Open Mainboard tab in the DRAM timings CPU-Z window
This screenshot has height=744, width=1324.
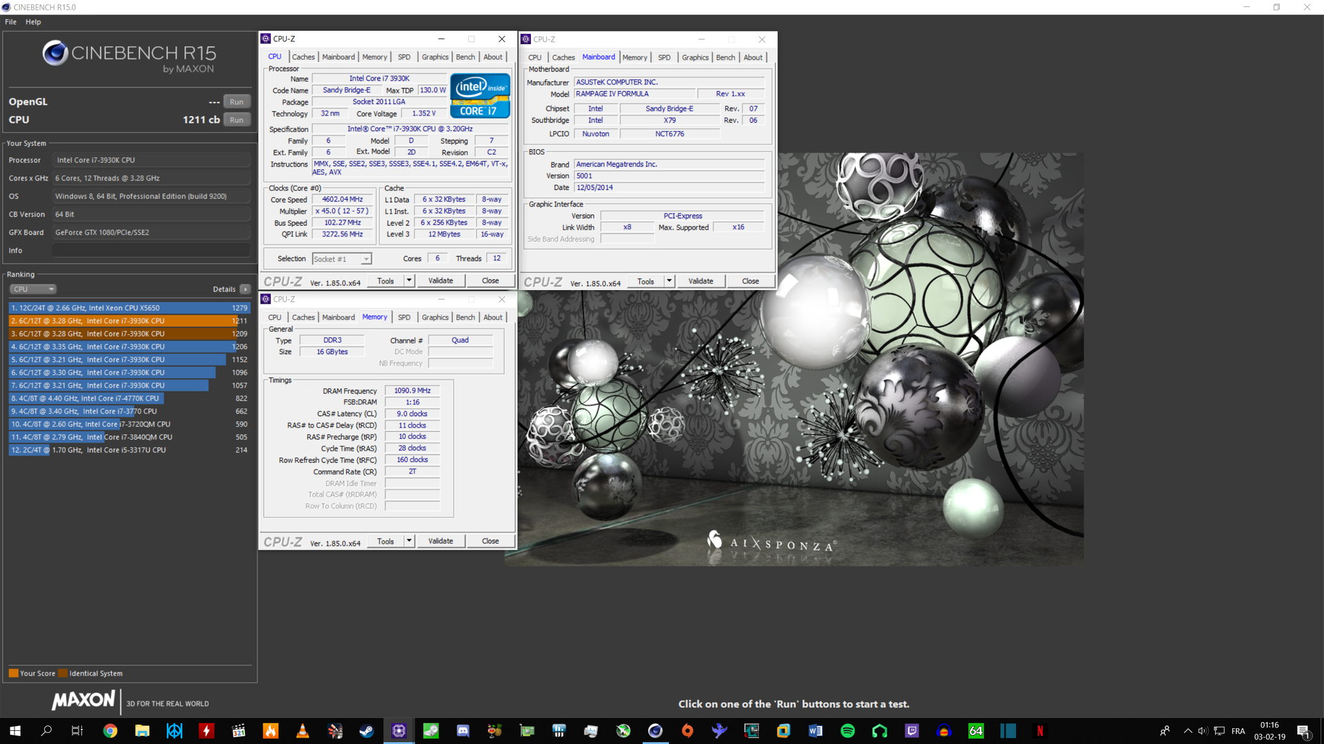339,318
